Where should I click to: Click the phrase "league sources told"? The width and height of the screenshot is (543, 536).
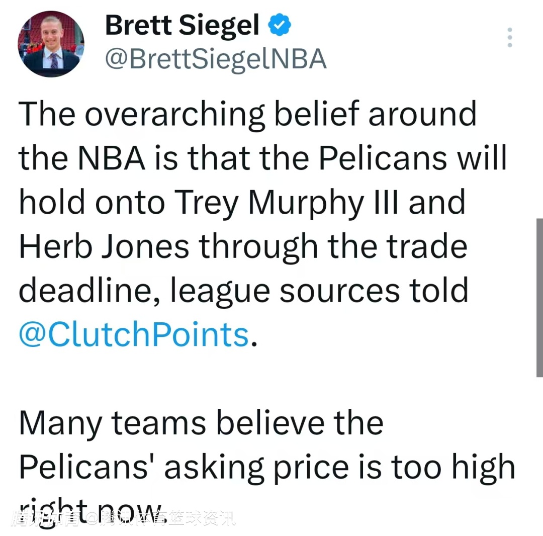320,291
